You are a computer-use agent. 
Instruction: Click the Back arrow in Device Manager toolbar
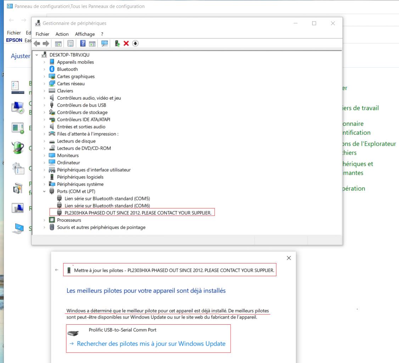(x=37, y=44)
